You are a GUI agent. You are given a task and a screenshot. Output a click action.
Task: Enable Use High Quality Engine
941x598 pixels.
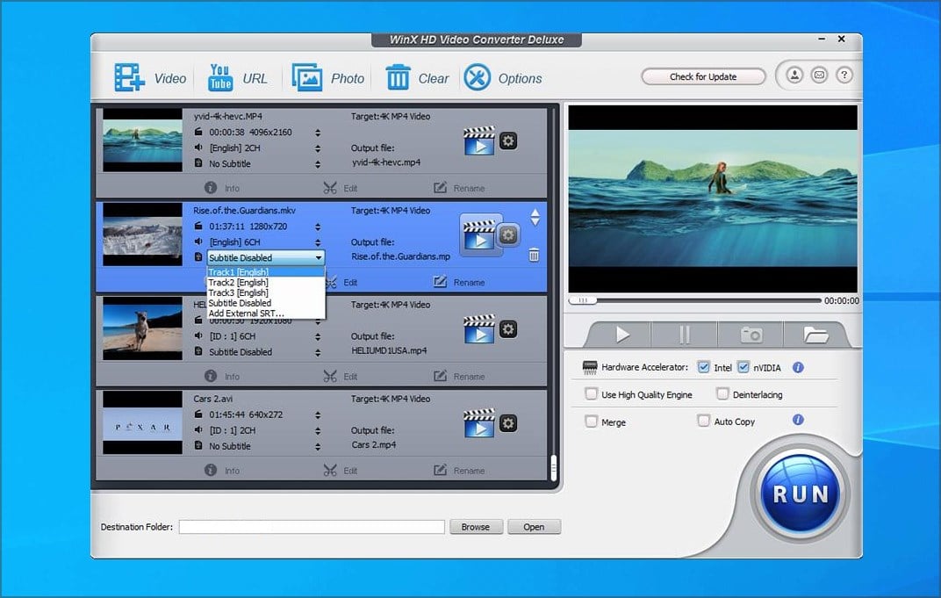coord(591,394)
